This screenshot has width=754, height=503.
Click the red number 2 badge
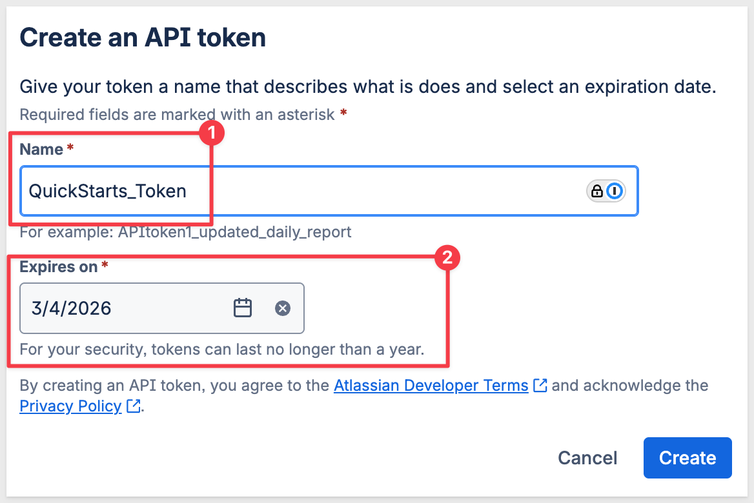(x=447, y=259)
